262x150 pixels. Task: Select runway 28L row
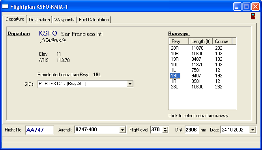202,87
